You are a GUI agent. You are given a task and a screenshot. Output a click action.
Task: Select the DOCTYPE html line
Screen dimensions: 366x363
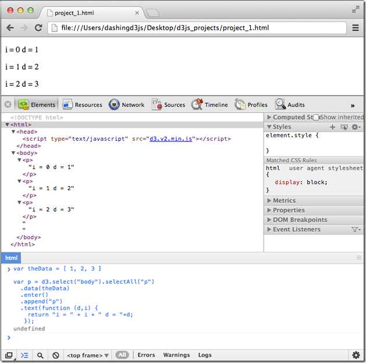(37, 118)
